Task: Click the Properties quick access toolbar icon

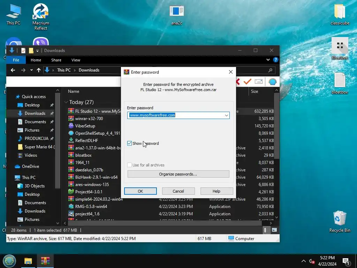Action: 23,51
